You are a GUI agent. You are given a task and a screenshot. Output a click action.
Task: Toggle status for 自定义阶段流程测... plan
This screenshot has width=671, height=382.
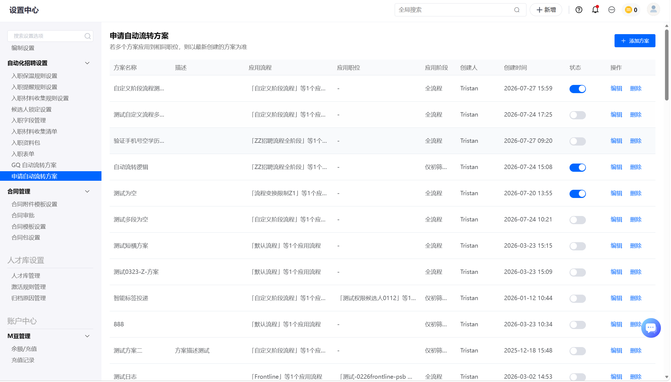point(577,89)
